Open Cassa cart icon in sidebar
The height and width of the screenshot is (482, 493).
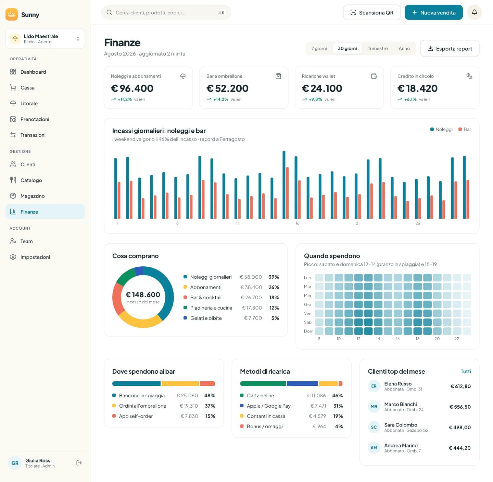click(13, 87)
